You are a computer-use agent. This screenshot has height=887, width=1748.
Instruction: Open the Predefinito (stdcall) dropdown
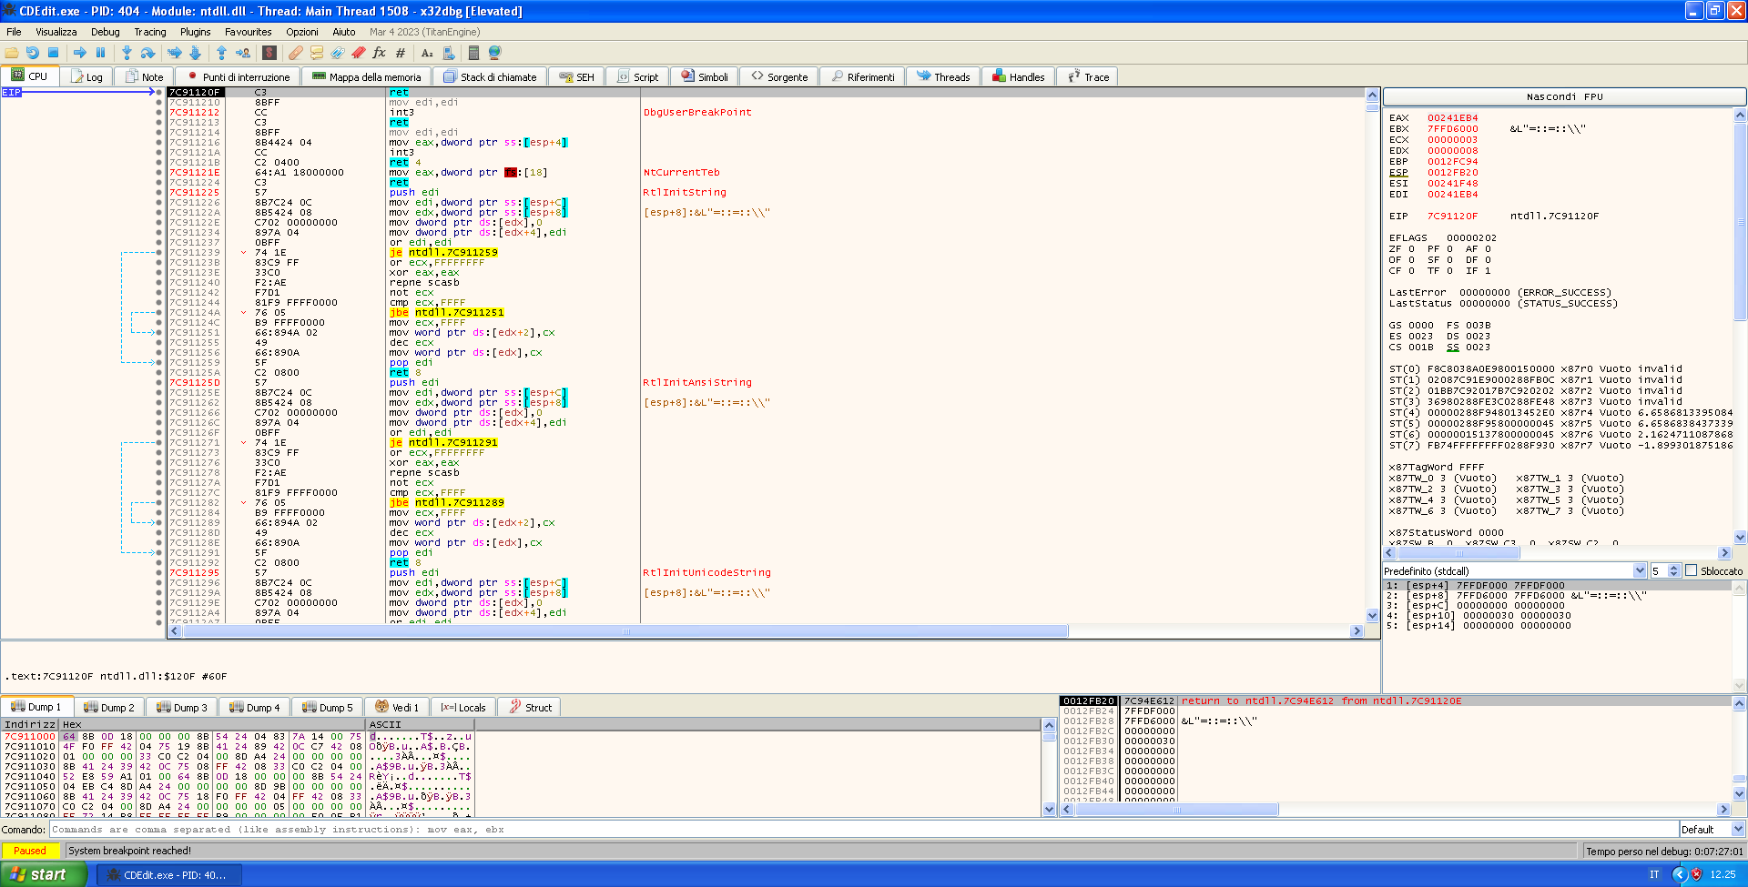pos(1640,570)
